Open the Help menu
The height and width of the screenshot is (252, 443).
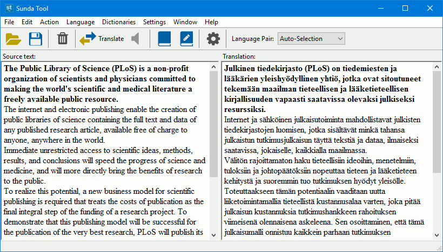[211, 22]
